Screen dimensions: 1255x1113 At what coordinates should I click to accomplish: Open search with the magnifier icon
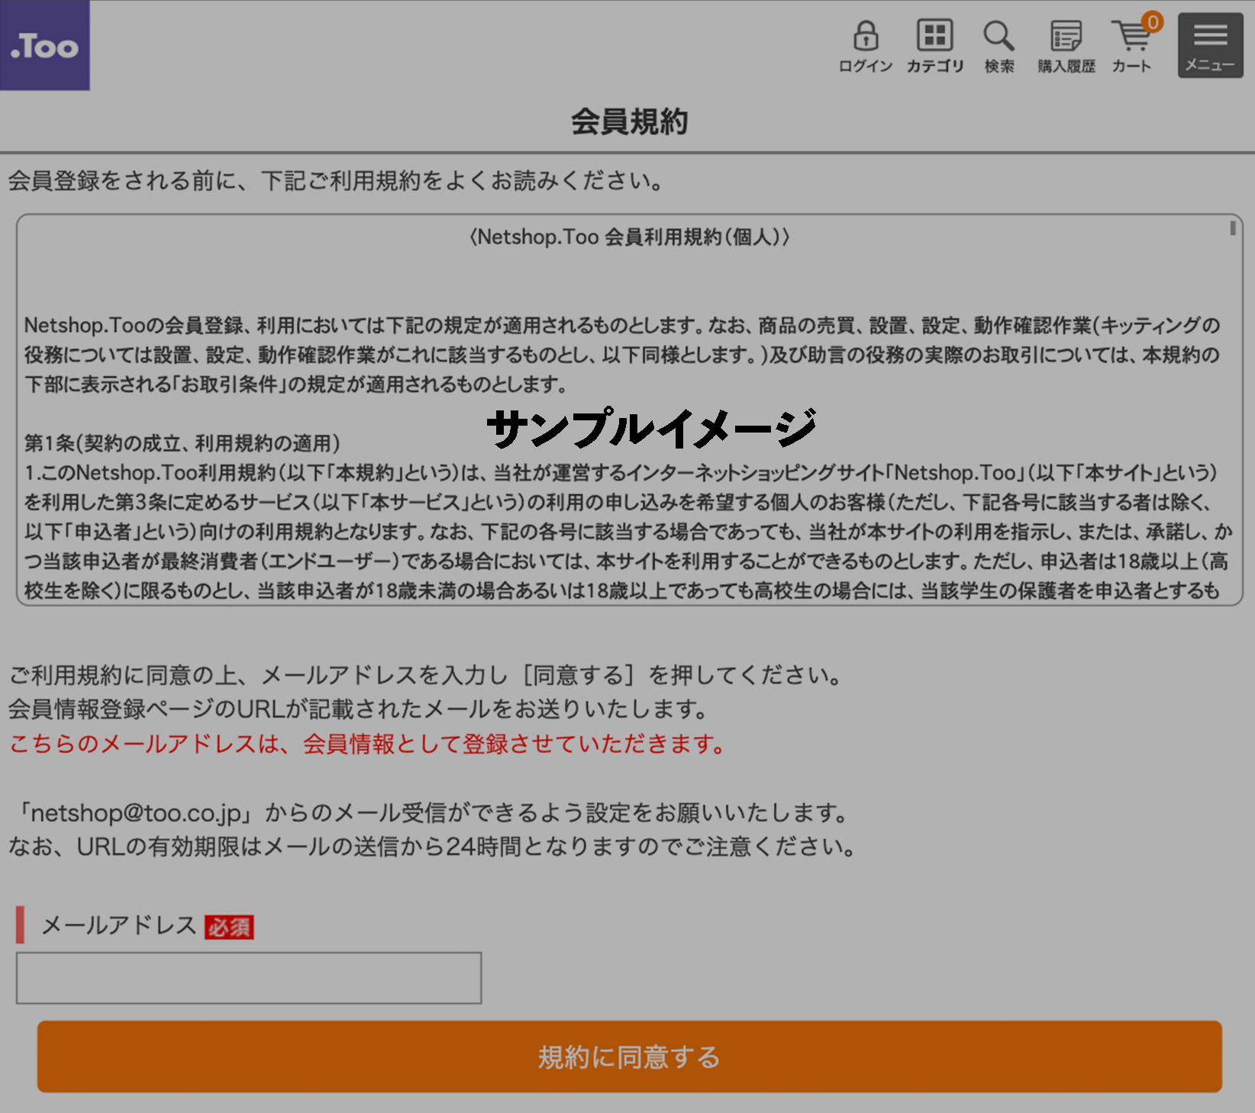(999, 36)
